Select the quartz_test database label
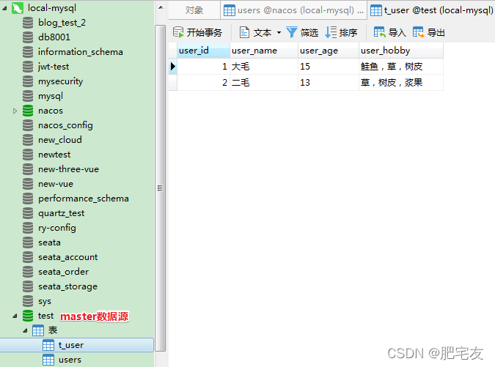495x367 pixels. point(62,213)
